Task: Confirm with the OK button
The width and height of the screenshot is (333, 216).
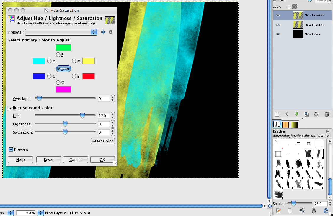Action: 102,160
